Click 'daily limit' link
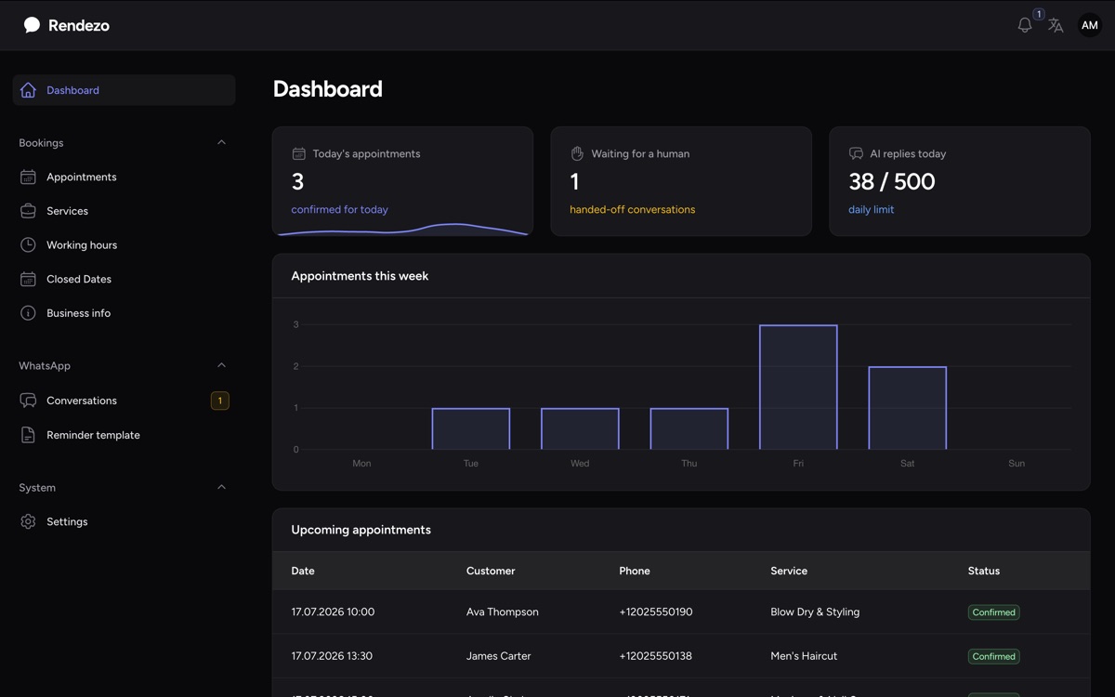 [x=871, y=209]
